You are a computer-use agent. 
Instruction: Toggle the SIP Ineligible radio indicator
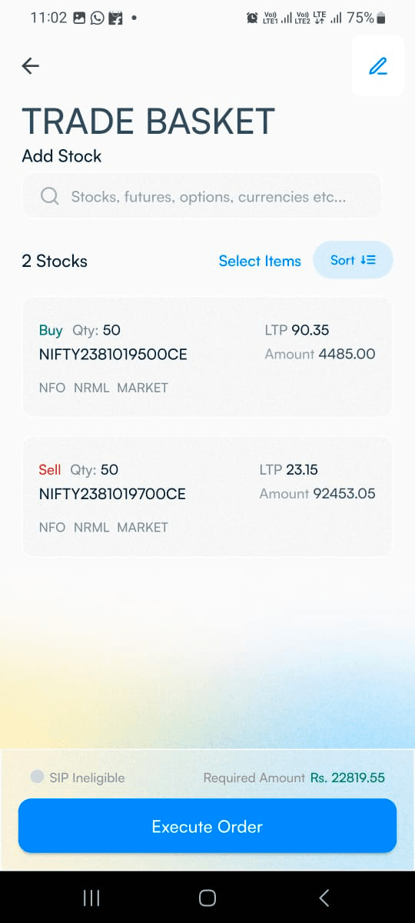[x=37, y=777]
